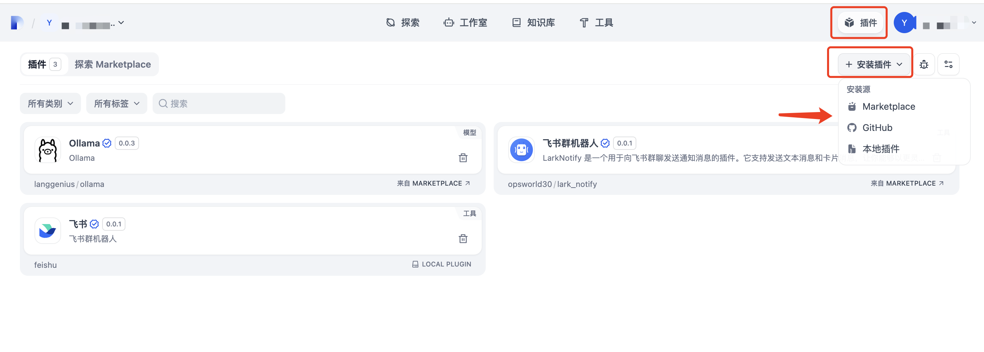Choose GitHub install source
The image size is (984, 352).
click(904, 128)
